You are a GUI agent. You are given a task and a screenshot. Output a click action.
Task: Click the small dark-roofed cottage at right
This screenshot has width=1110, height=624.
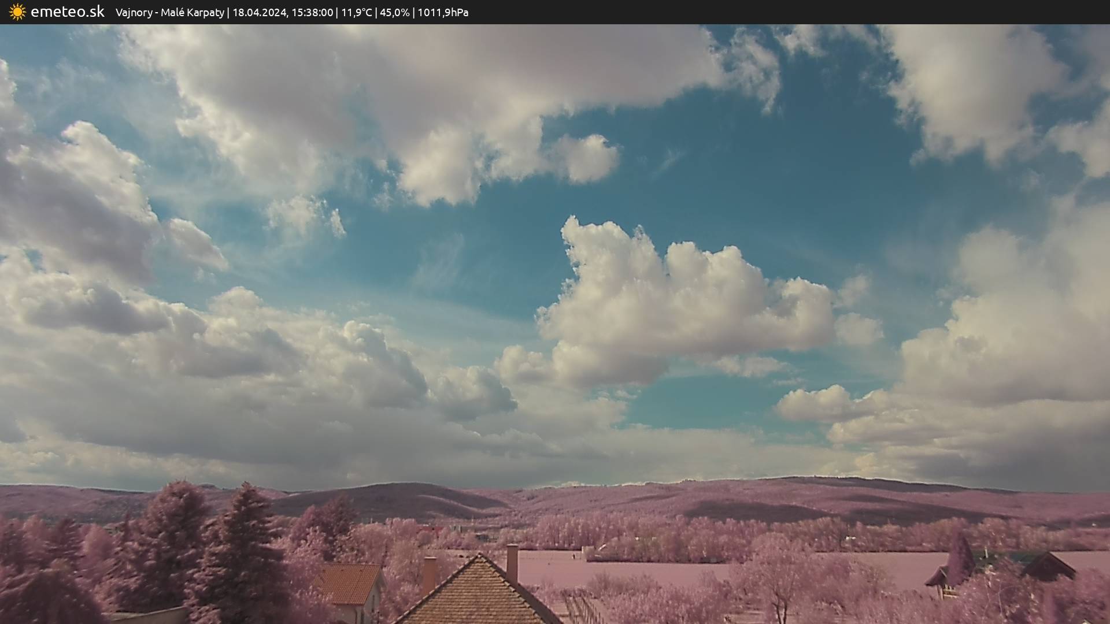pos(1048,566)
